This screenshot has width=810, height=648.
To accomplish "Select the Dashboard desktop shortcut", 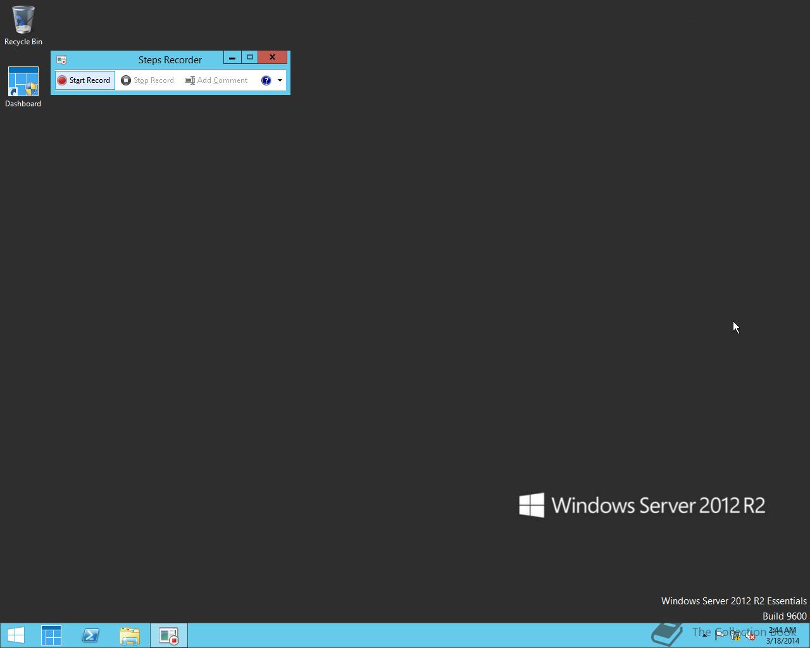I will 23,87.
